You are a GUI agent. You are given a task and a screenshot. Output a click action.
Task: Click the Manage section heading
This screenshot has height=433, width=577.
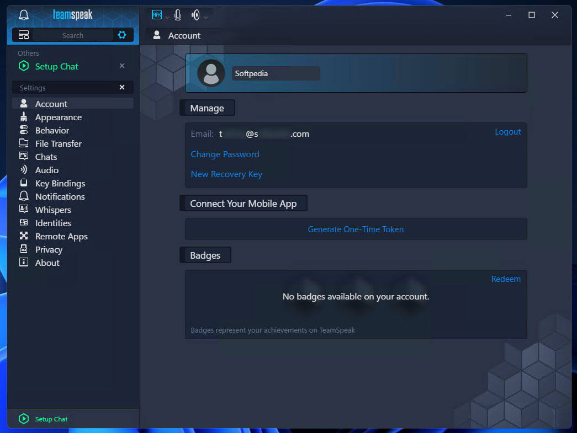pos(207,108)
